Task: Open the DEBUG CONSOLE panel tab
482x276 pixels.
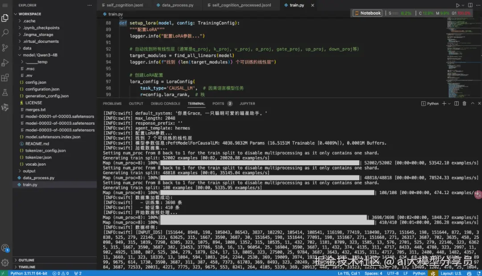Action: (166, 104)
